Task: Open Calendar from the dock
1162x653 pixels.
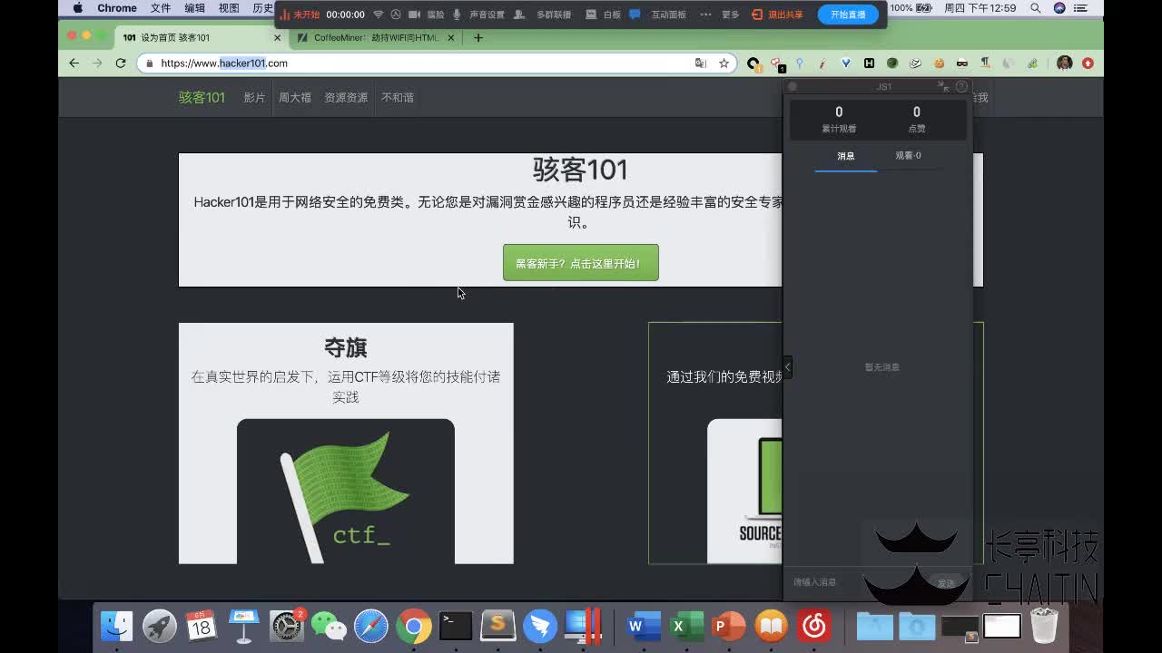Action: 202,626
